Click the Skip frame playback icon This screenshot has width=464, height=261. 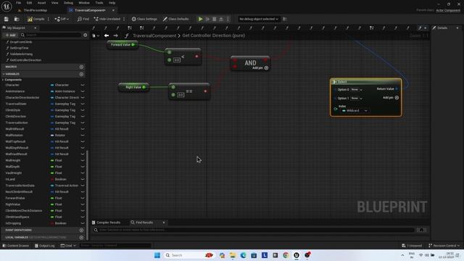208,19
